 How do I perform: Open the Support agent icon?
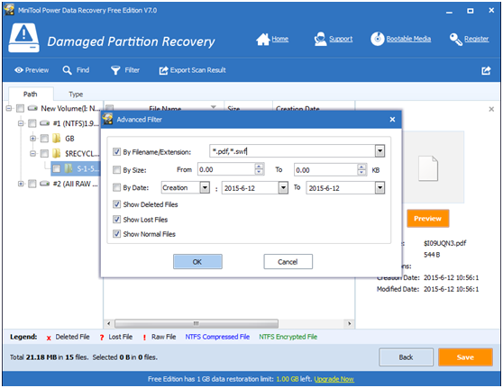[x=320, y=39]
